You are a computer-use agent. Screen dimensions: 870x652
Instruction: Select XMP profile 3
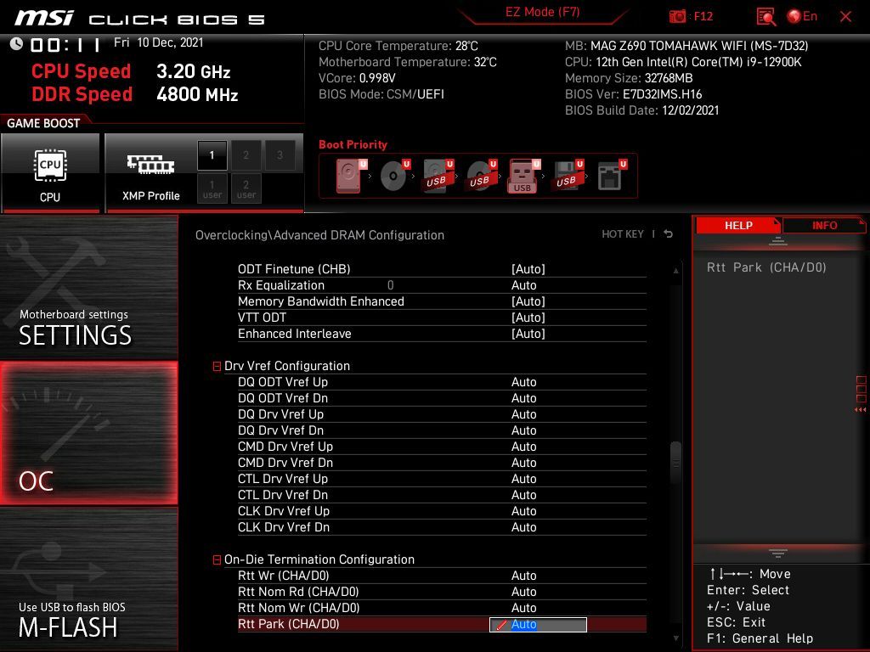click(280, 155)
